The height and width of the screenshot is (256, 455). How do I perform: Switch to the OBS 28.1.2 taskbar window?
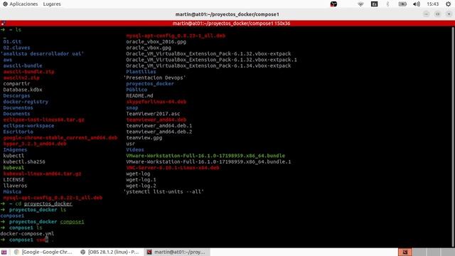[110, 252]
